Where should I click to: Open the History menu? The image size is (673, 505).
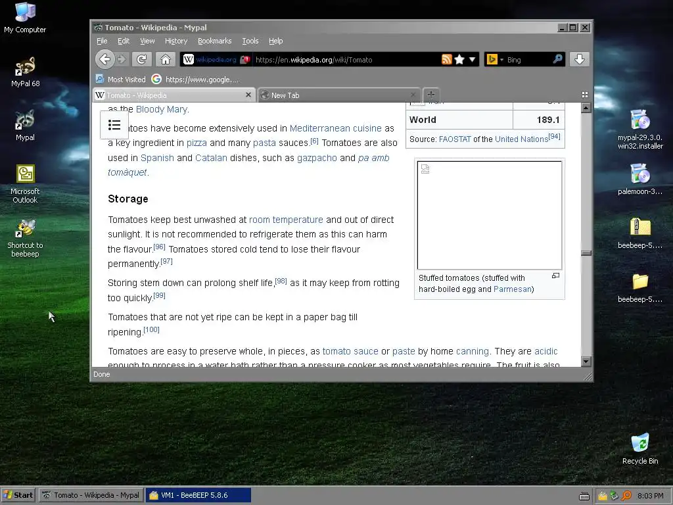click(176, 41)
